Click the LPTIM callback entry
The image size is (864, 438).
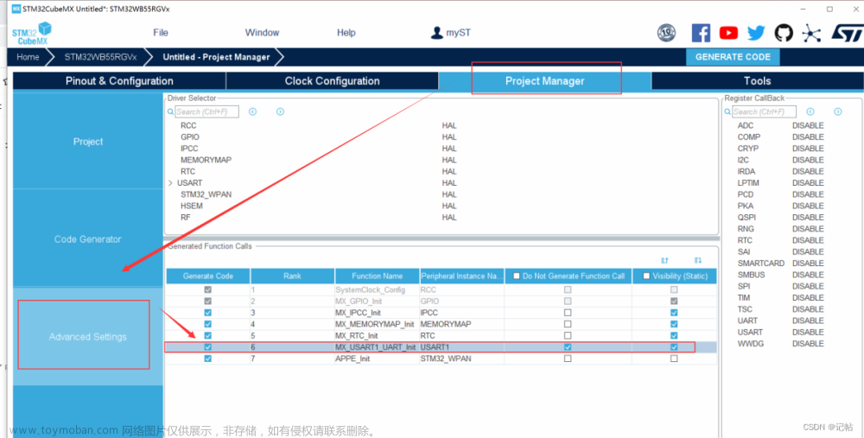(x=748, y=183)
